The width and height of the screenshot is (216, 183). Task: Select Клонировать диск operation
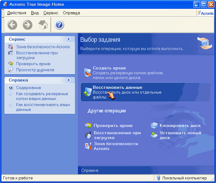click(x=180, y=125)
